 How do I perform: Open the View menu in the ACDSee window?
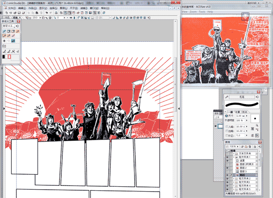[185, 12]
